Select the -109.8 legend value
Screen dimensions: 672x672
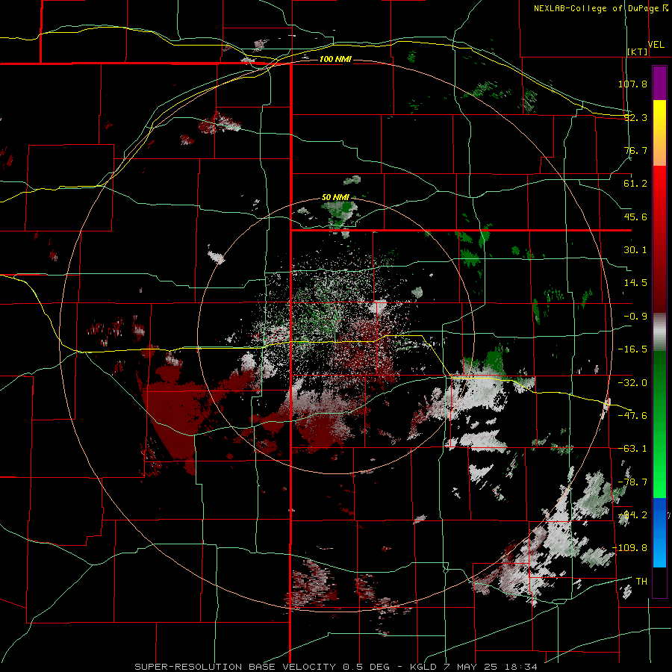coord(629,548)
